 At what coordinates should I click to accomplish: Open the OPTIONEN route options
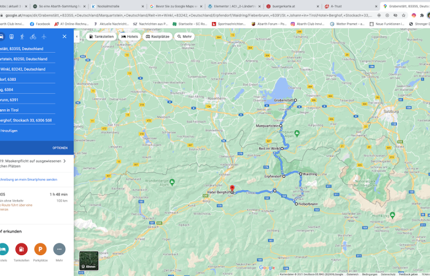[60, 148]
